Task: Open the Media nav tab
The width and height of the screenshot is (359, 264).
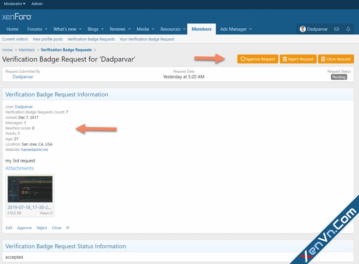Action: [143, 29]
